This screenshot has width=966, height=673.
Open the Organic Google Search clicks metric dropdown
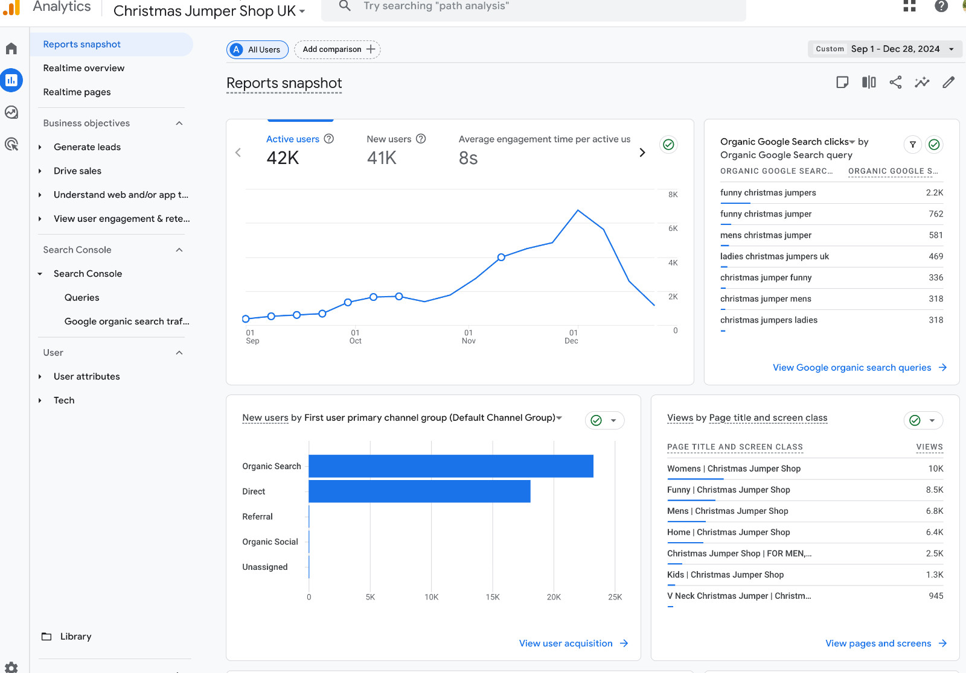point(852,142)
